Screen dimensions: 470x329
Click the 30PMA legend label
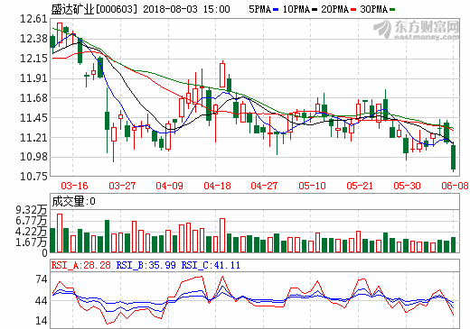tap(373, 9)
